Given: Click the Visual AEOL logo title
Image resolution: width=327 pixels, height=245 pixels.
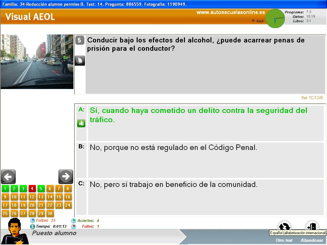Looking at the screenshot, I should click(30, 17).
